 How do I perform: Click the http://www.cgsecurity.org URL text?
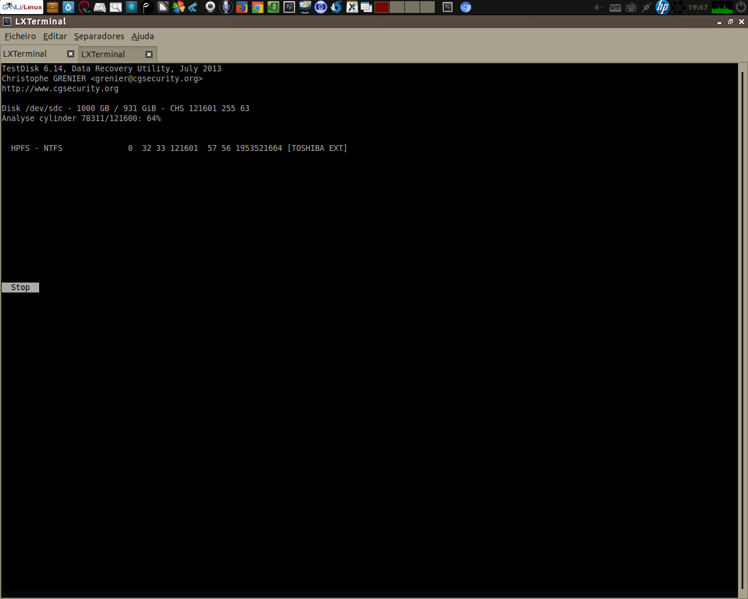coord(60,88)
